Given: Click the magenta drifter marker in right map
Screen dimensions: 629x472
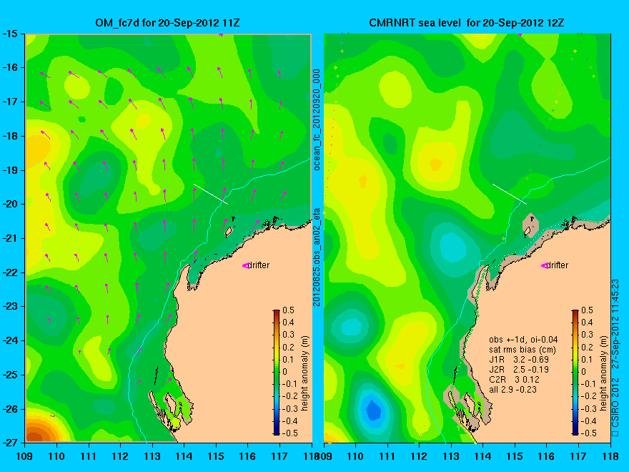Looking at the screenshot, I should [544, 266].
